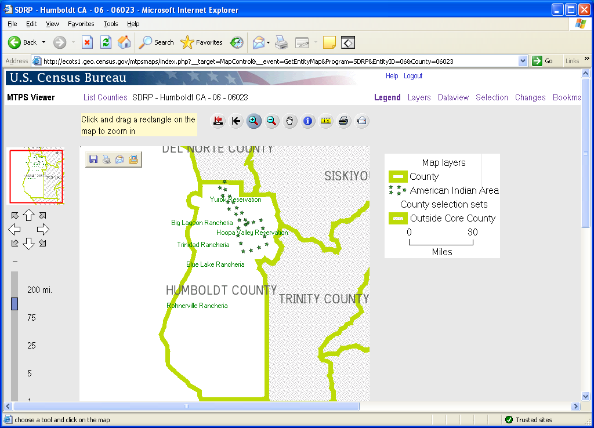Pan map right with east arrow
This screenshot has height=428, width=594.
[x=43, y=229]
